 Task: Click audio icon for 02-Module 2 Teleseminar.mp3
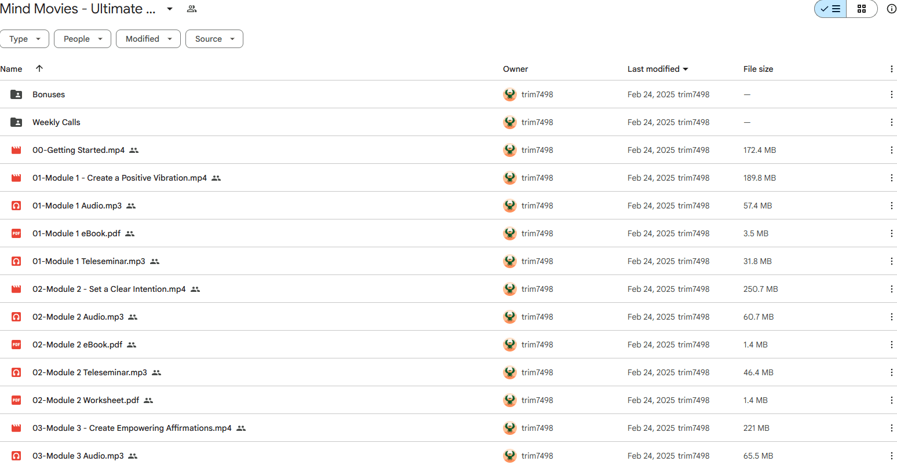[16, 372]
